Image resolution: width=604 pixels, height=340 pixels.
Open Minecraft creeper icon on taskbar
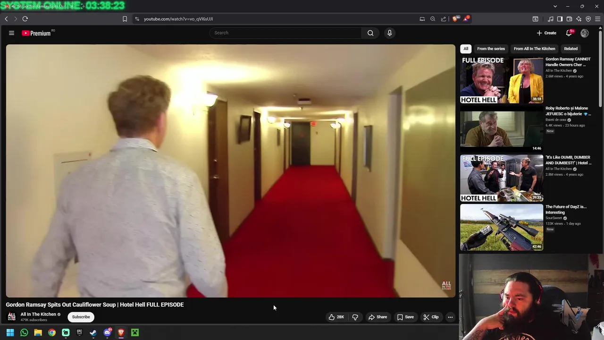[x=135, y=332]
